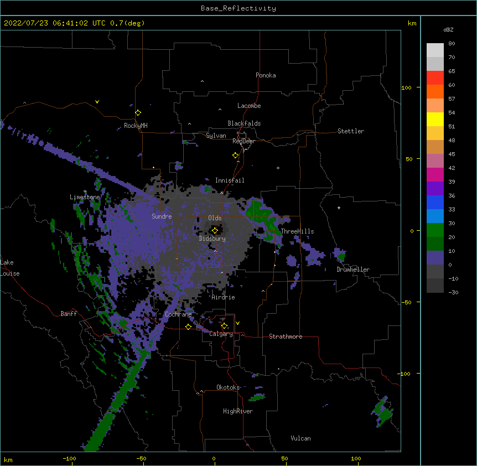Click the km unit label at top right
The image size is (477, 466).
[412, 23]
